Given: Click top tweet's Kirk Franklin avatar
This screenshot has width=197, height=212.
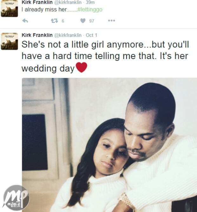Looking at the screenshot, I should pos(9,8).
